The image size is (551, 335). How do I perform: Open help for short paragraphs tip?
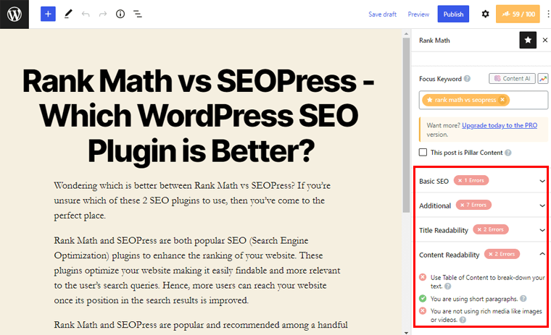[x=523, y=299]
